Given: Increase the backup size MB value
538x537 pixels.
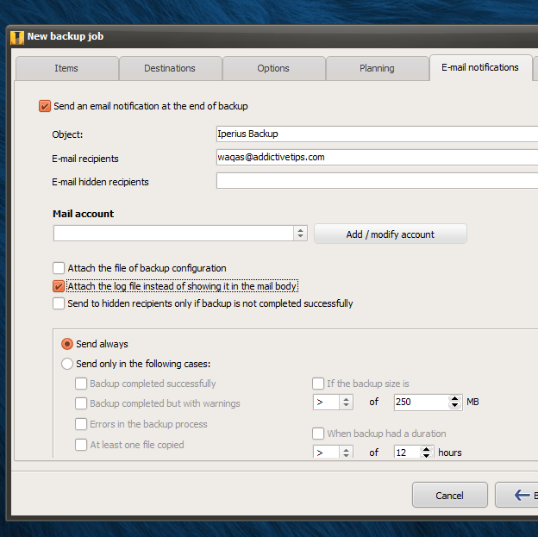Looking at the screenshot, I should pyautogui.click(x=455, y=398).
